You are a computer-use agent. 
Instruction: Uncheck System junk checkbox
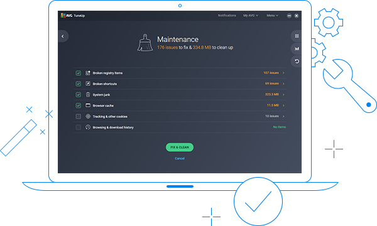pos(78,95)
